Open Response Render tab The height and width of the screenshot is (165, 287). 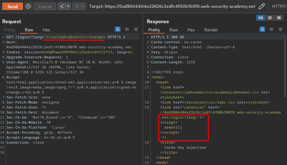(211, 30)
